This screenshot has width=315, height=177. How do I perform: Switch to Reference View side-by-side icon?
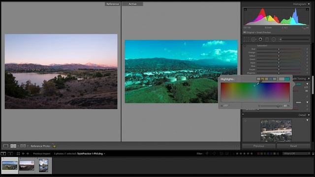click(13, 146)
